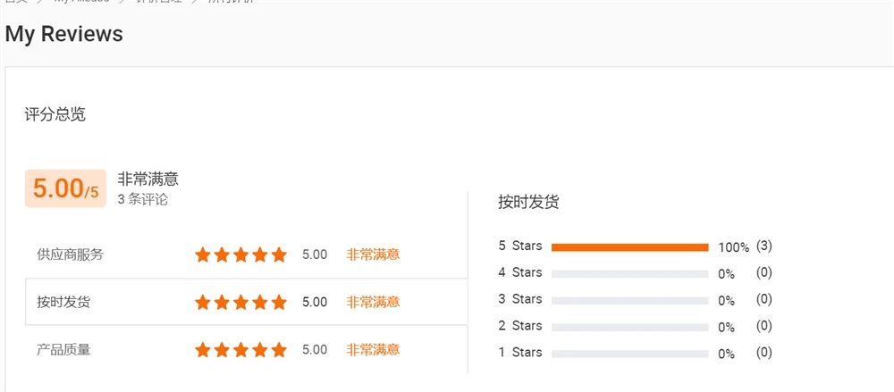Click 非常满意 label in 供应商服务 row
894x392 pixels.
[x=373, y=254]
